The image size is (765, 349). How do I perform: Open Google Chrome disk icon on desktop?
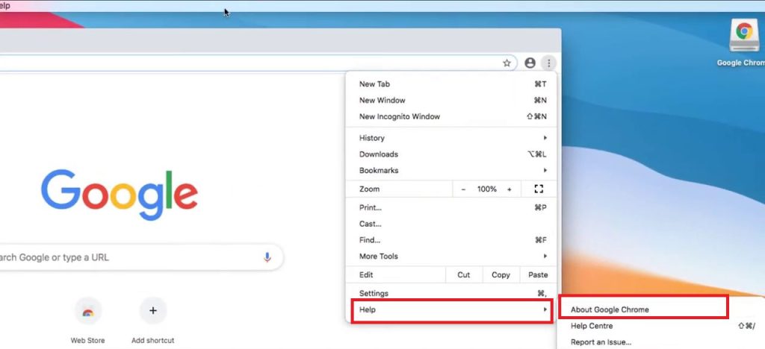point(744,36)
